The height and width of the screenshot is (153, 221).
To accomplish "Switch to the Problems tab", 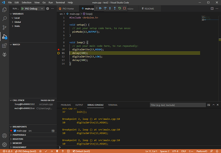I will (66, 105).
